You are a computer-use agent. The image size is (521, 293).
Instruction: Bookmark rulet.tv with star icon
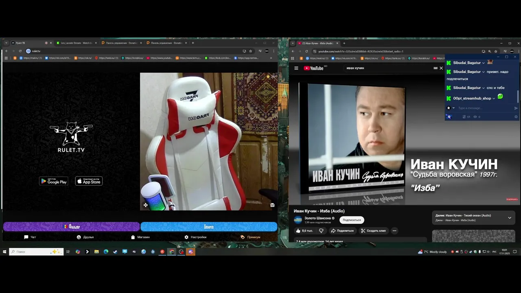250,51
